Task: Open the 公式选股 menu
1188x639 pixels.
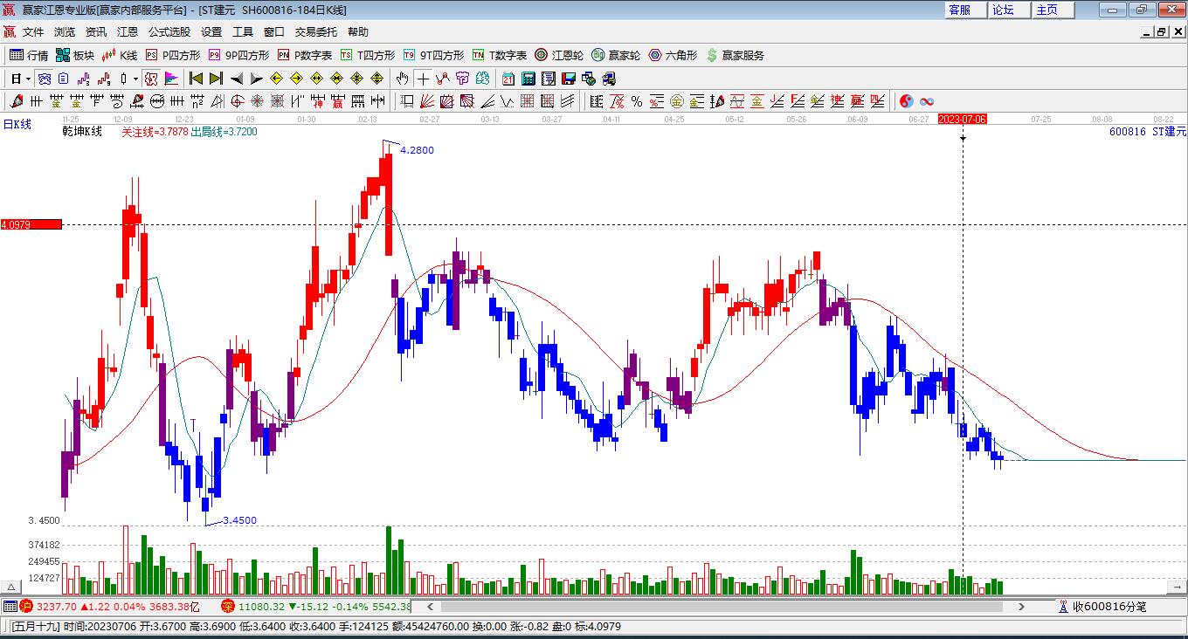Action: [169, 32]
